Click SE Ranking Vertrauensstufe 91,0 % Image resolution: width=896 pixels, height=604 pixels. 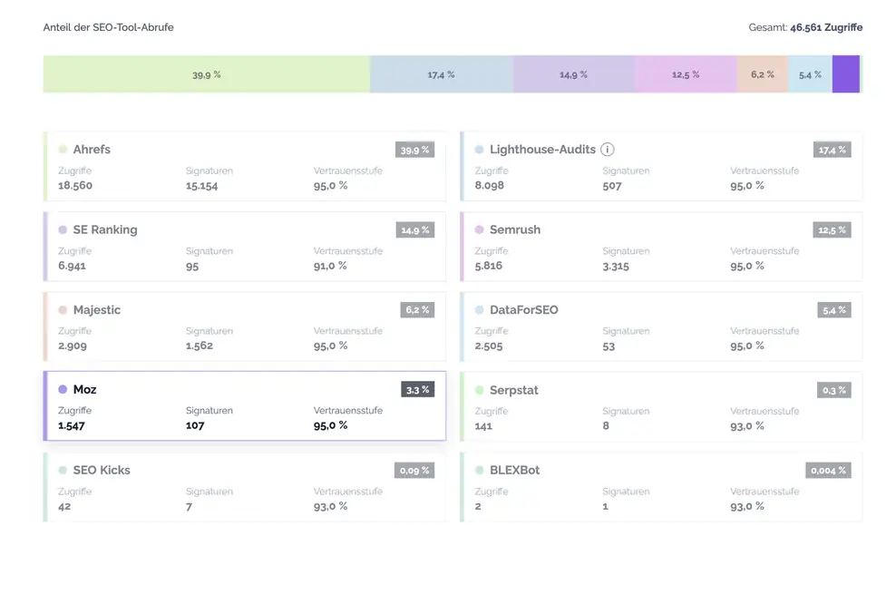coord(330,265)
